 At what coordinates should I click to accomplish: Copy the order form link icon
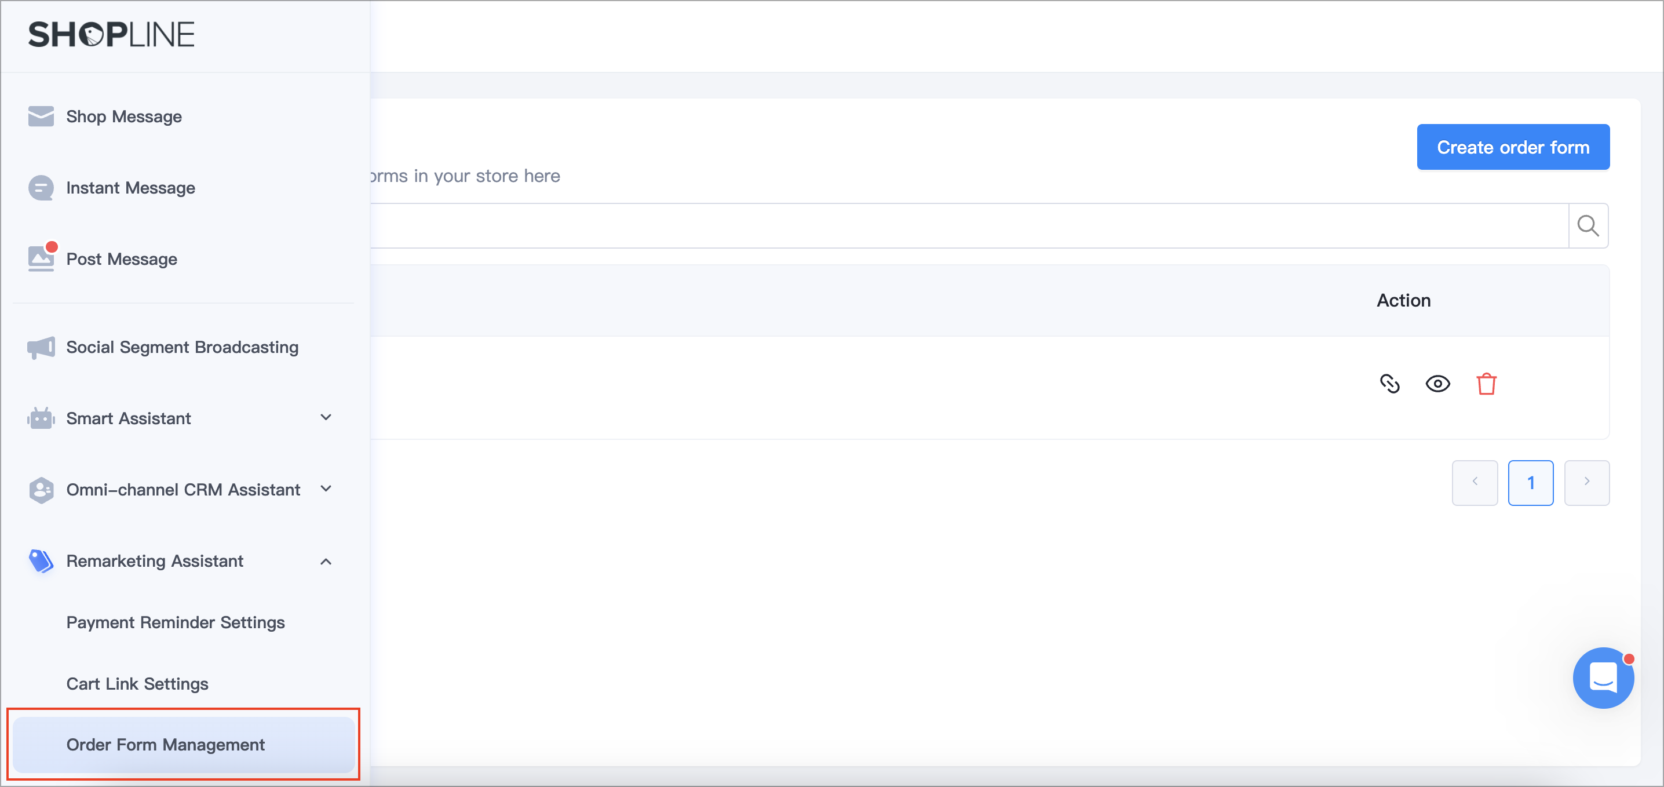[x=1390, y=383]
